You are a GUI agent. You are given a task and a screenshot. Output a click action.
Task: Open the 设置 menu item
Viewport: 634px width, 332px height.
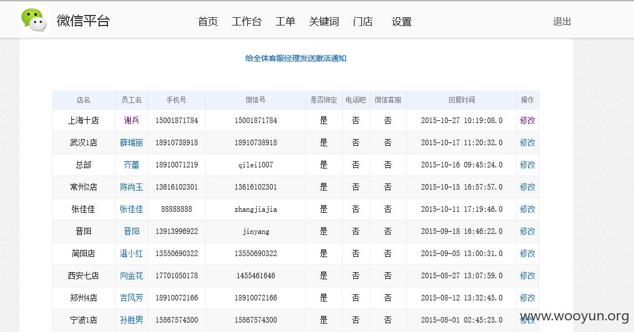click(401, 22)
